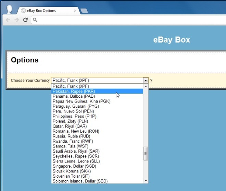The image size is (226, 191).
Task: Pick Rwanda, Franc (RWF)
Action: click(97, 141)
